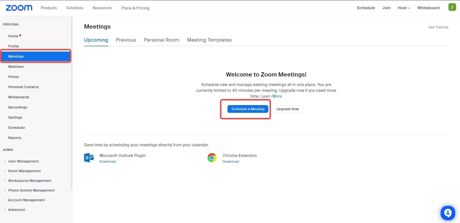The height and width of the screenshot is (223, 460).
Task: Click the Zoom logo
Action: [19, 8]
